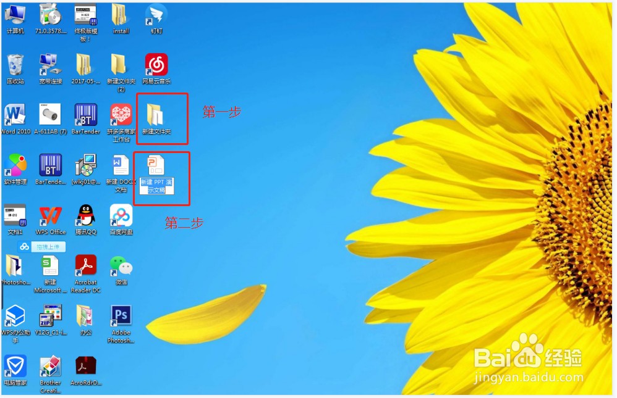Select the 新建 Microsoft ... spreadsheet file
The width and height of the screenshot is (617, 398).
tap(50, 274)
